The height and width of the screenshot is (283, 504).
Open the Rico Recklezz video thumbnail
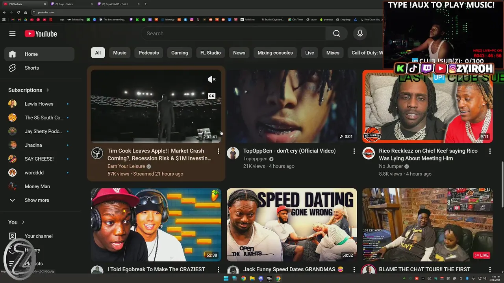click(428, 106)
